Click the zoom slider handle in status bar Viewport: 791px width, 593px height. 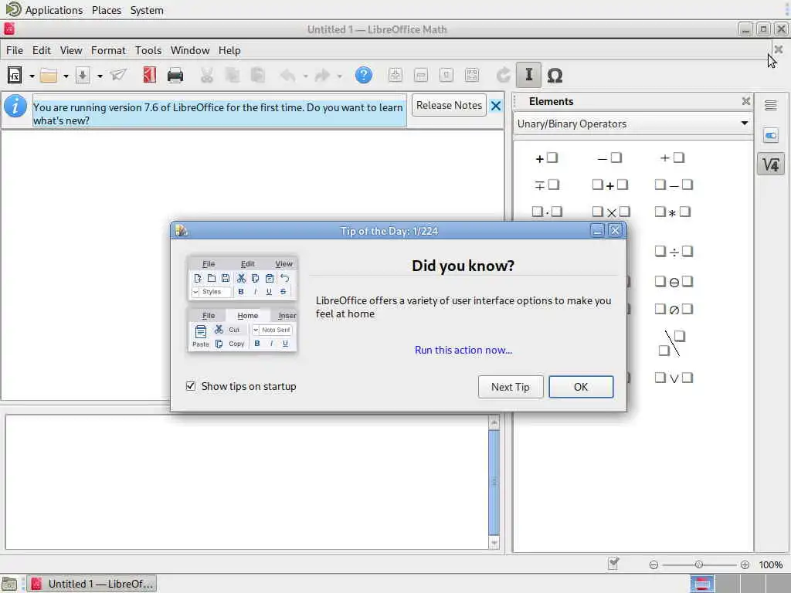point(698,564)
